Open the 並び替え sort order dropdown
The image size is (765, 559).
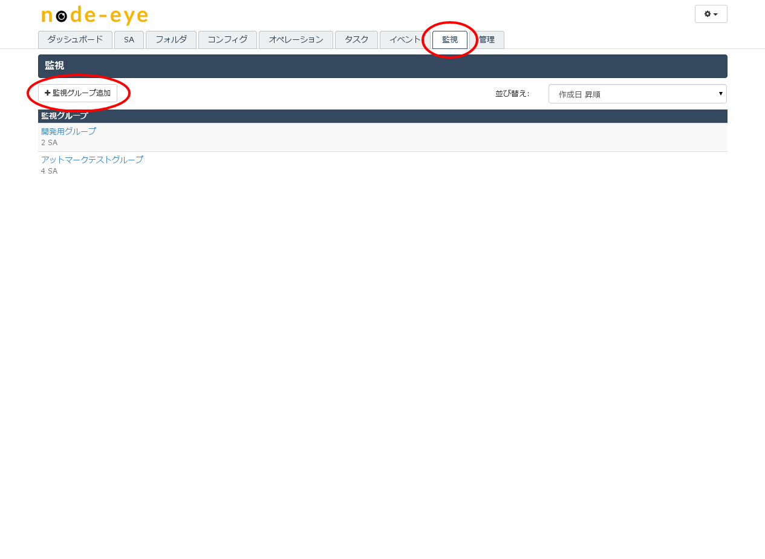(637, 94)
